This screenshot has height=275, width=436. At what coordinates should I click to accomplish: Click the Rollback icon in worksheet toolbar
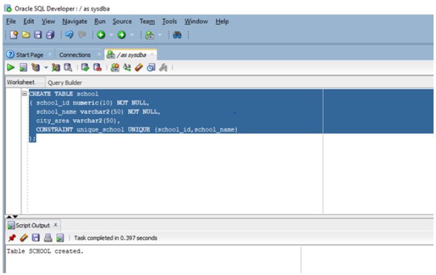pos(98,68)
